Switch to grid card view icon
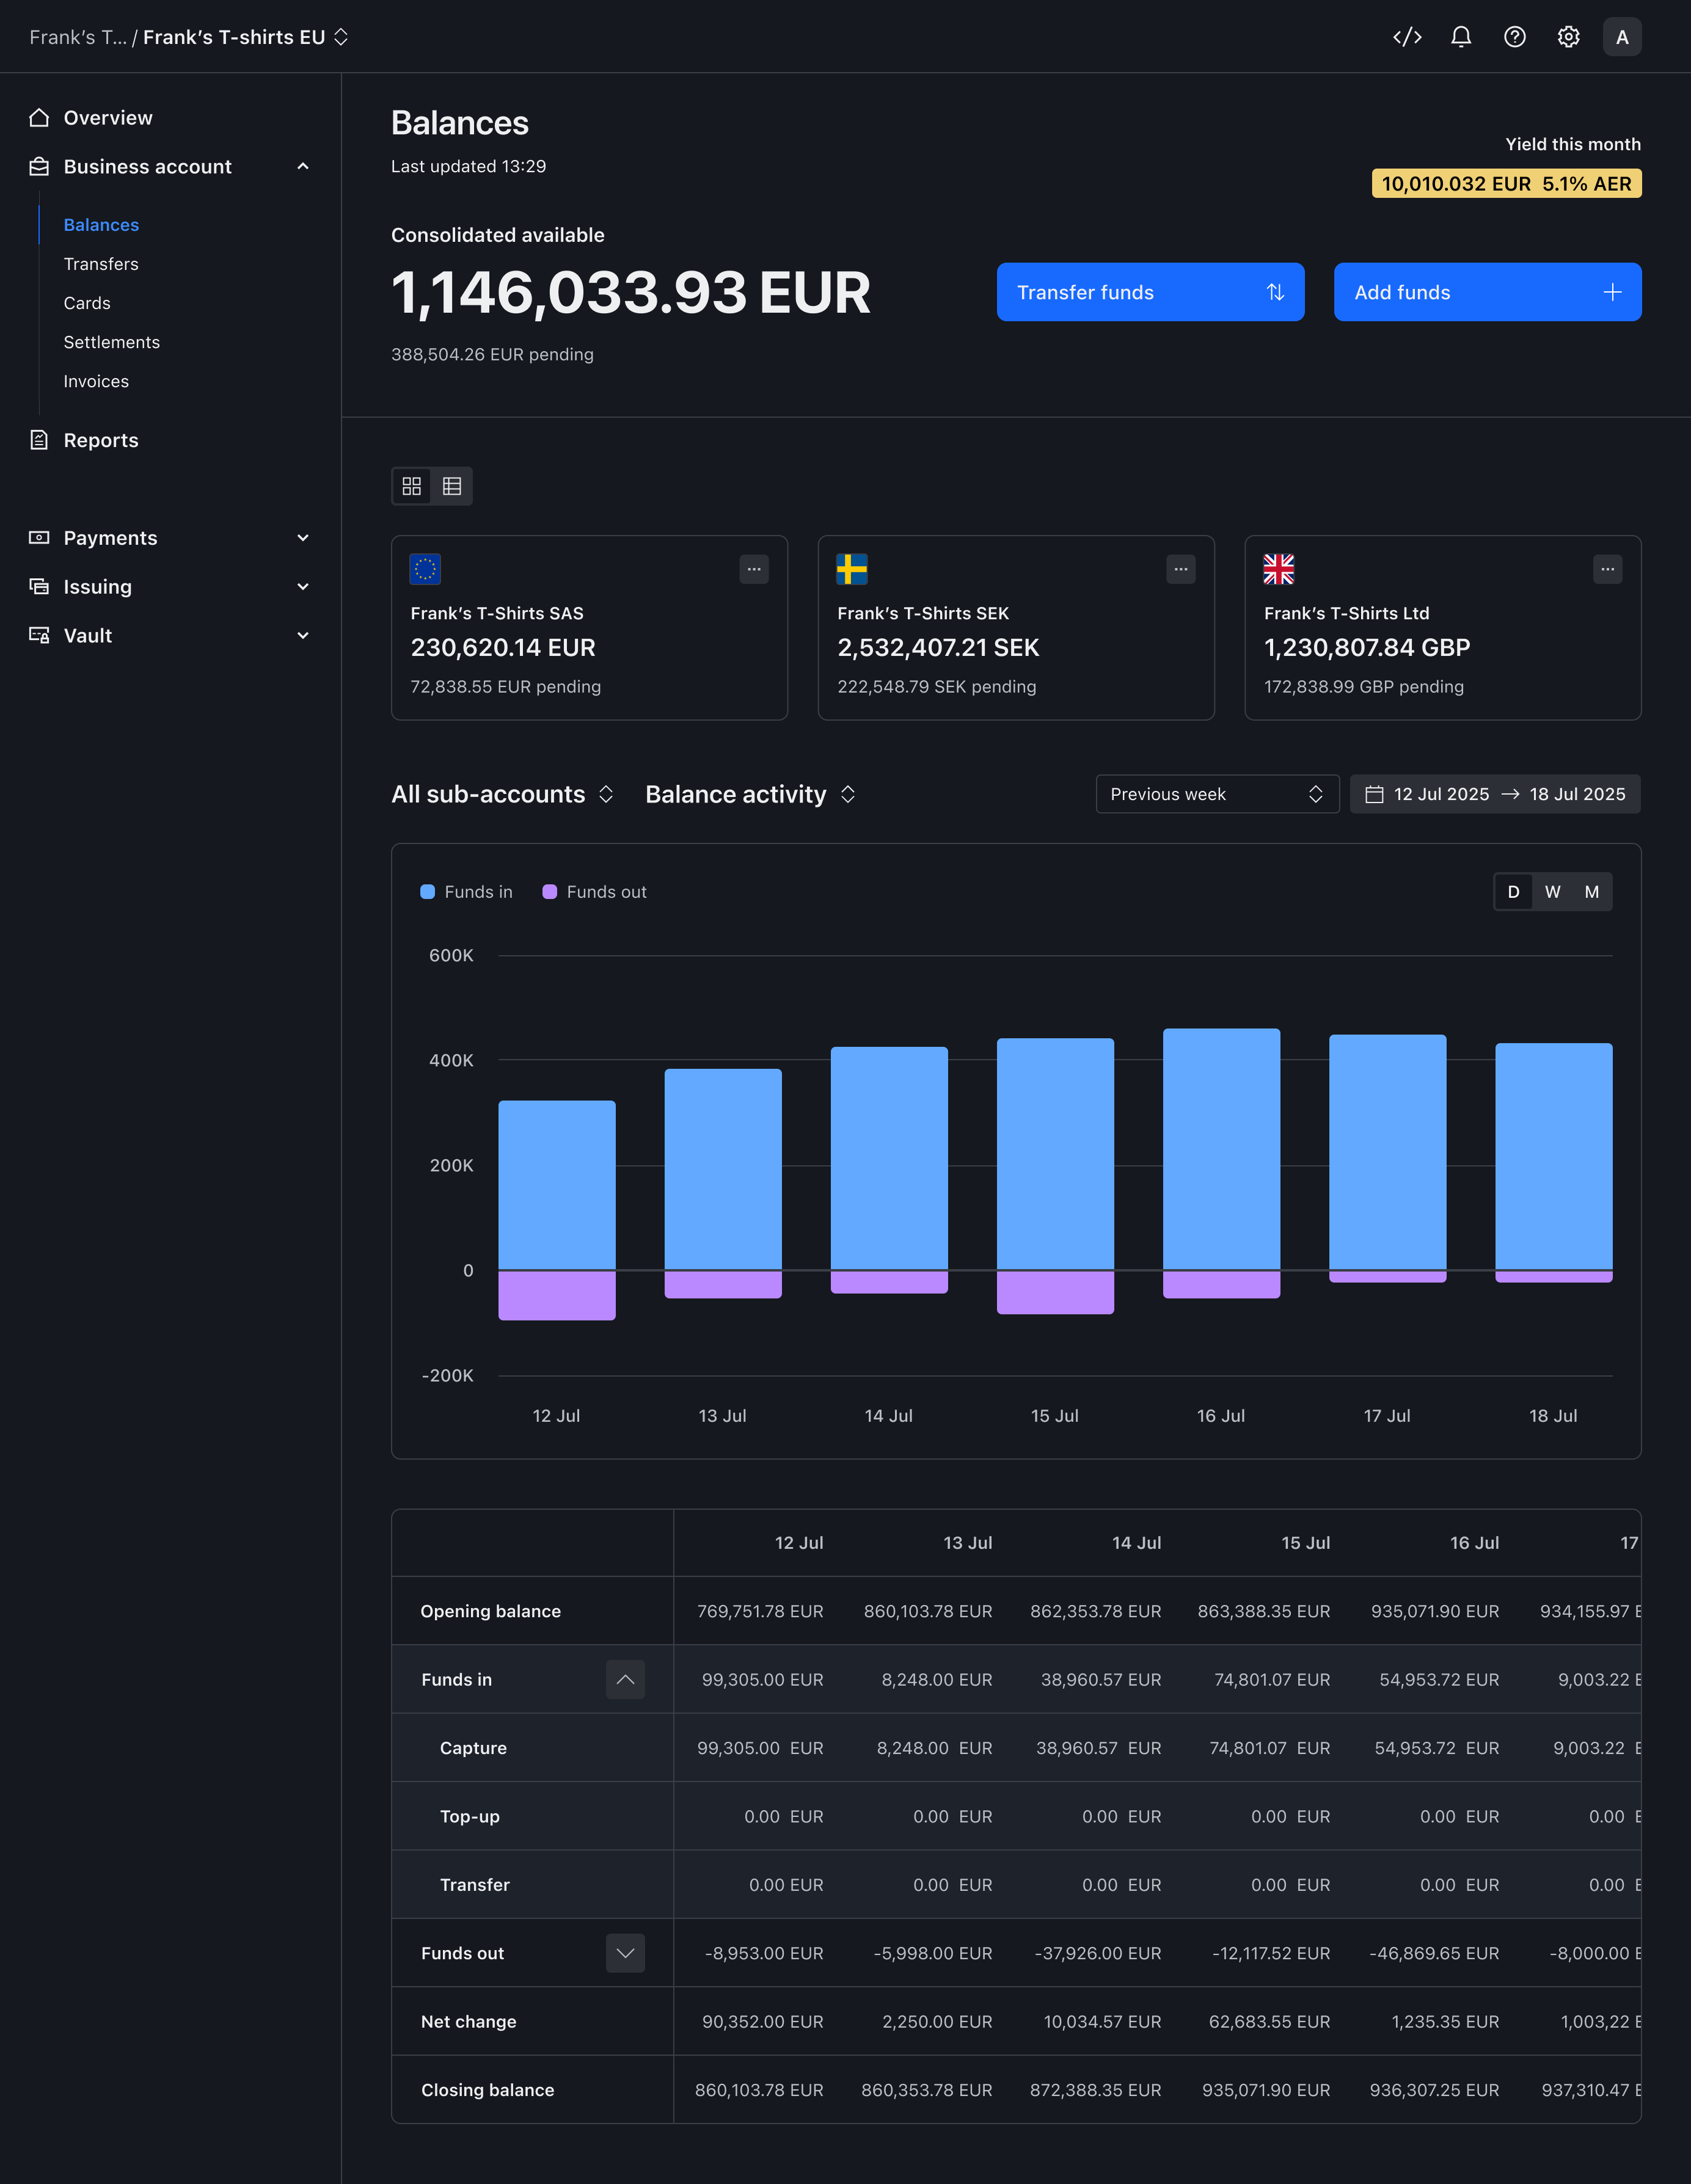 click(412, 486)
